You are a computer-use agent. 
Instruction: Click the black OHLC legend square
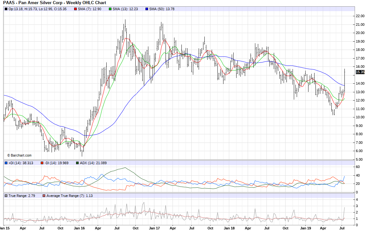coord(6,9)
